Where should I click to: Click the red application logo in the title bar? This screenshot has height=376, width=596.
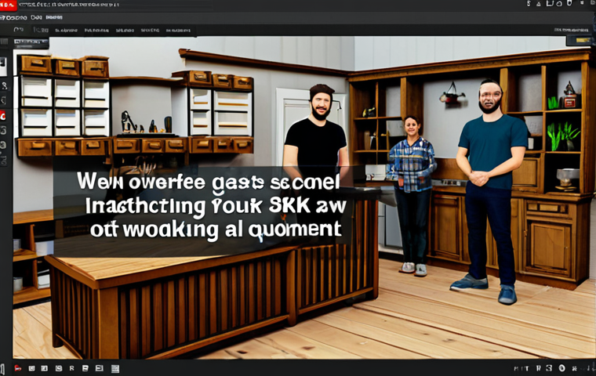click(8, 5)
